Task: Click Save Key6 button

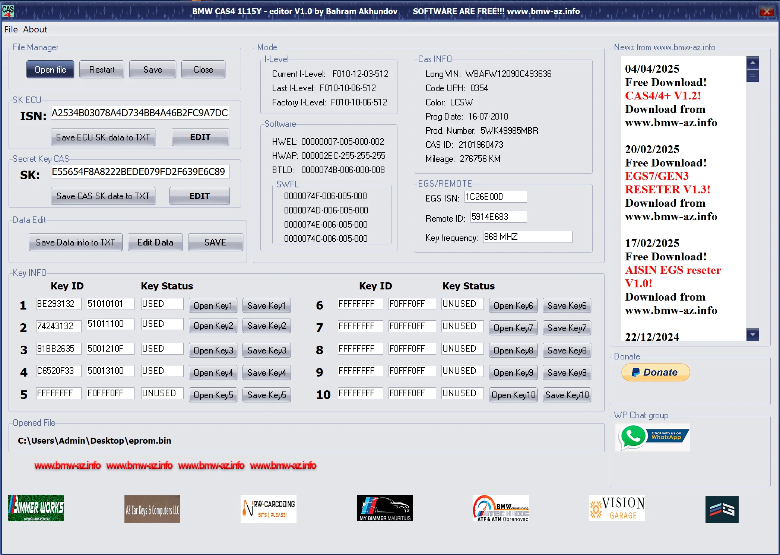Action: click(567, 305)
